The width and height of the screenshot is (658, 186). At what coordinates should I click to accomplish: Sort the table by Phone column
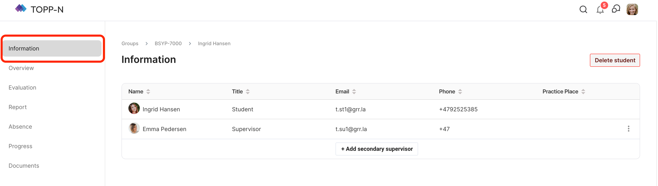point(460,92)
